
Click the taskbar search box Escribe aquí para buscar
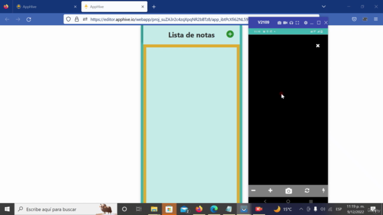pos(65,209)
